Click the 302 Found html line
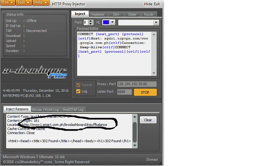The image size is (256, 166). tap(69, 141)
